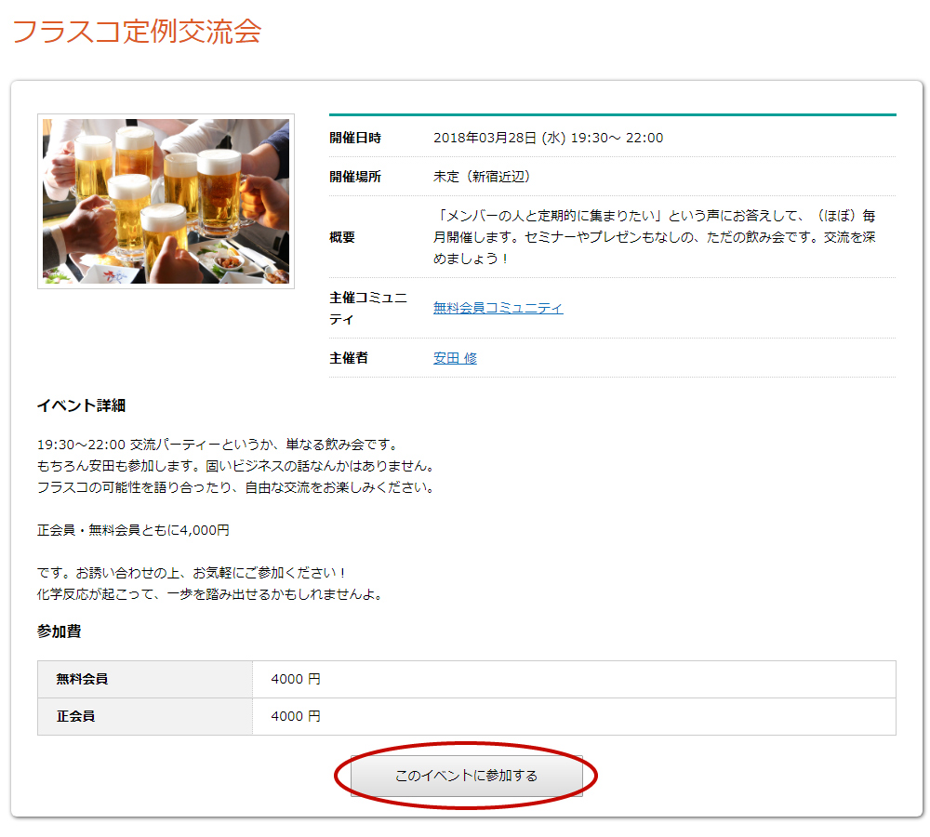Click the イベント詳細 heading

[81, 405]
